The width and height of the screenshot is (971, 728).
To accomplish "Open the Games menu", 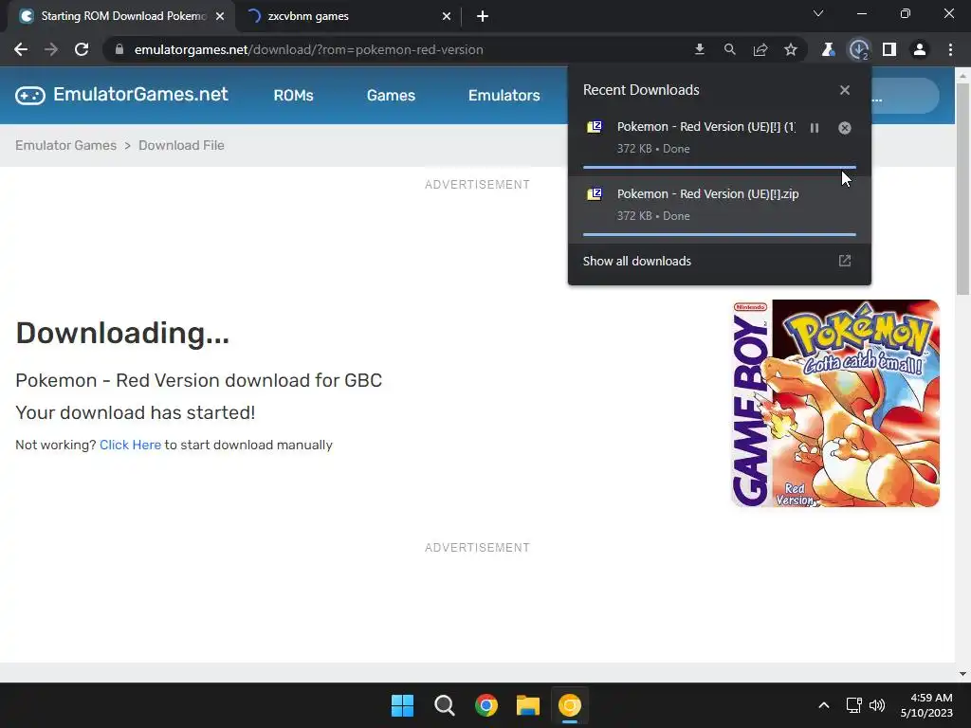I will click(x=391, y=96).
